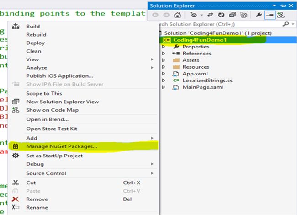Screen dimensions: 297x215
Task: Click the Search Solution Explorer input field
Action: (x=220, y=24)
